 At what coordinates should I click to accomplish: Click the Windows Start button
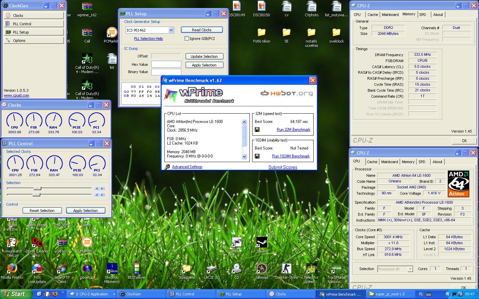click(x=16, y=294)
